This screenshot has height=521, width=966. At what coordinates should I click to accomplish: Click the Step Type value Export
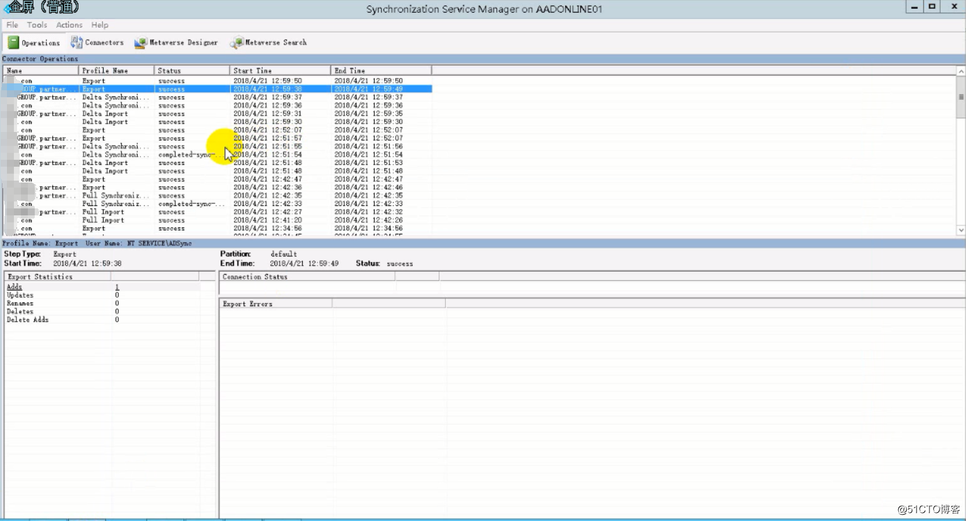[x=64, y=254]
